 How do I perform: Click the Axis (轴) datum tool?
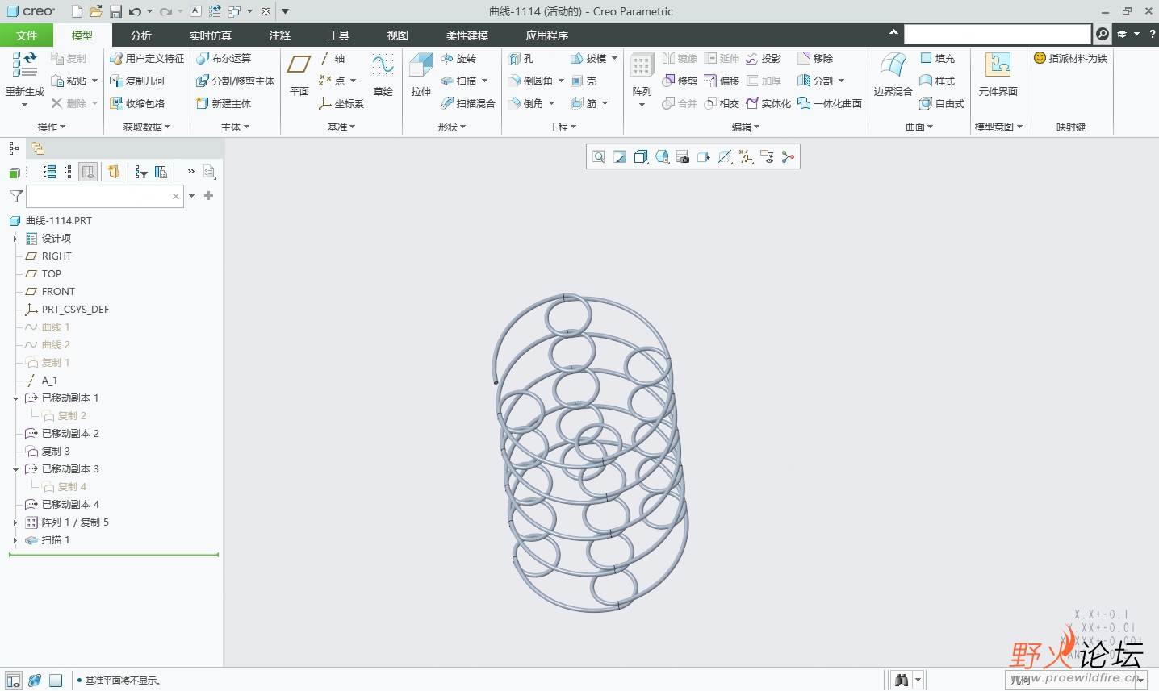332,58
